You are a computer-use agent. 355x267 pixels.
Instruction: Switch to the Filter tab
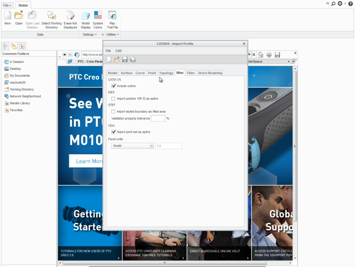click(190, 73)
